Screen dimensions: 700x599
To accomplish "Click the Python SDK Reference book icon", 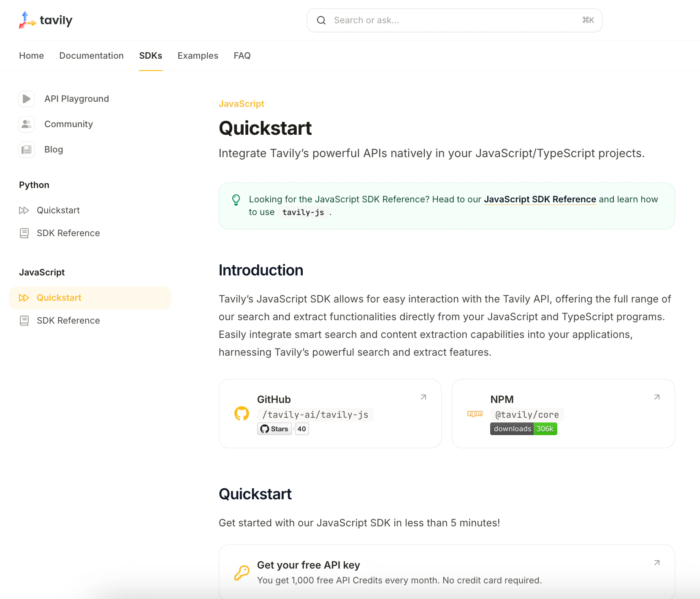I will 24,233.
